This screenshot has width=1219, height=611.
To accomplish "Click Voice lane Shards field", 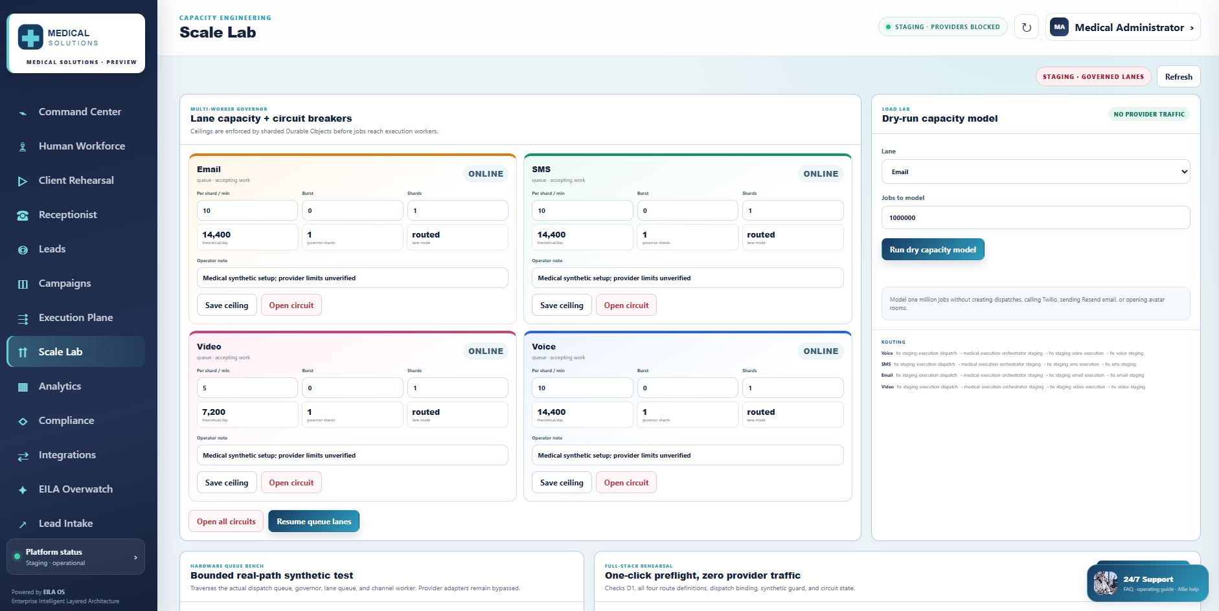I will pyautogui.click(x=793, y=388).
